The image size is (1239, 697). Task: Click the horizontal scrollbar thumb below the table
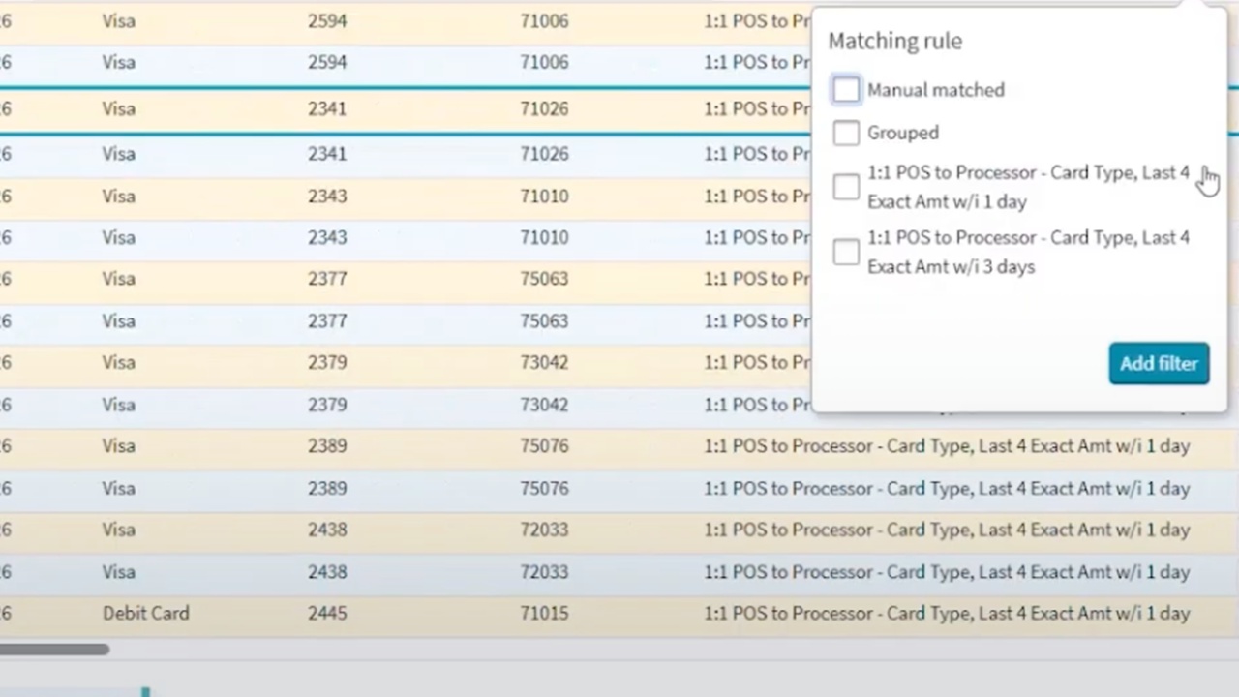point(54,650)
